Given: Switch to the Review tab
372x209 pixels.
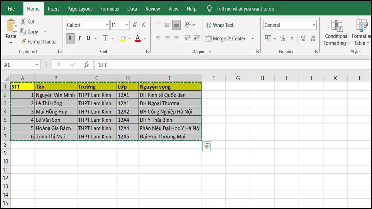Looking at the screenshot, I should pos(153,9).
